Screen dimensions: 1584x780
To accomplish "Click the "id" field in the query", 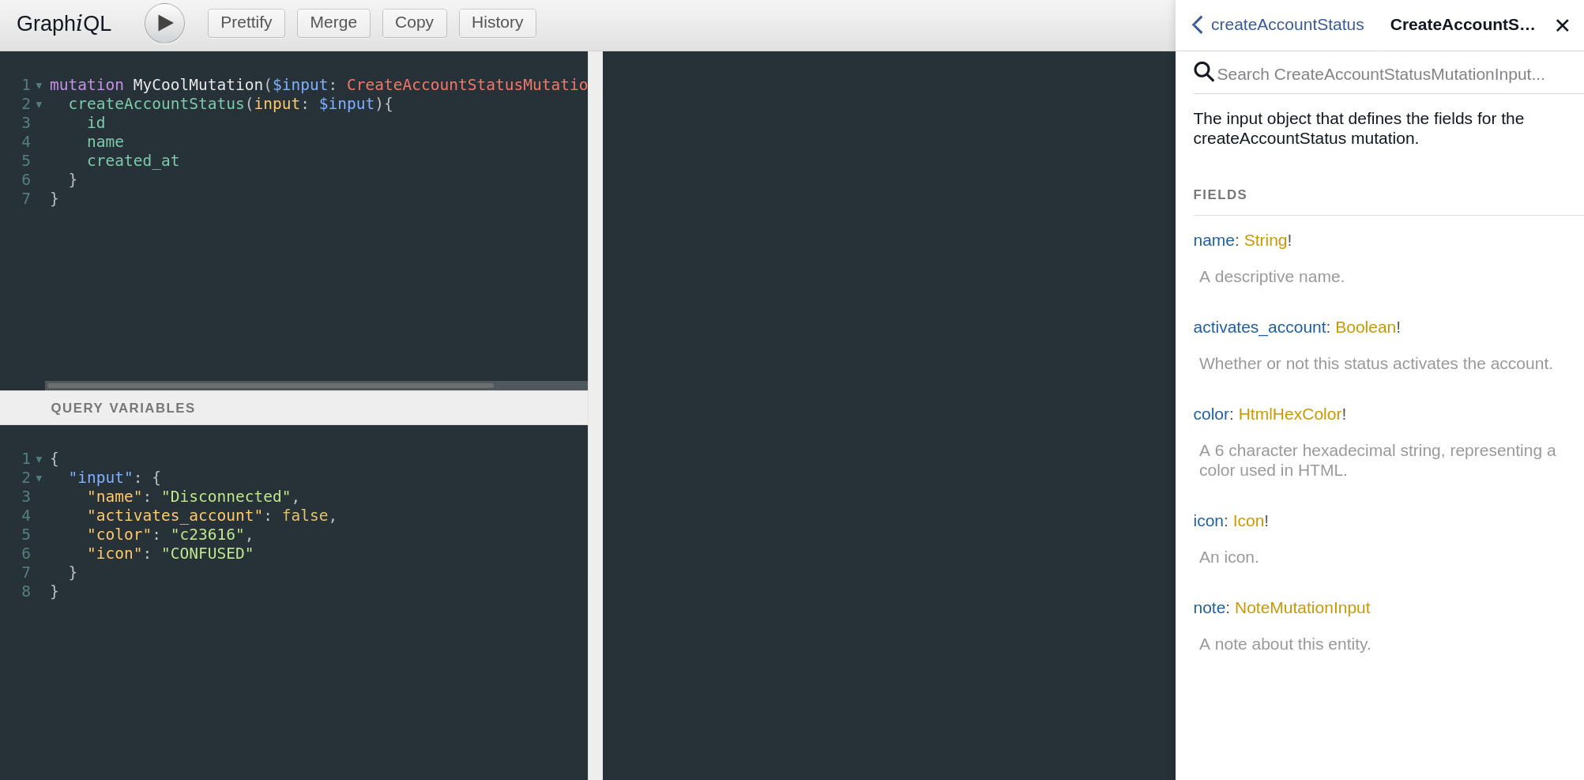I will point(96,123).
